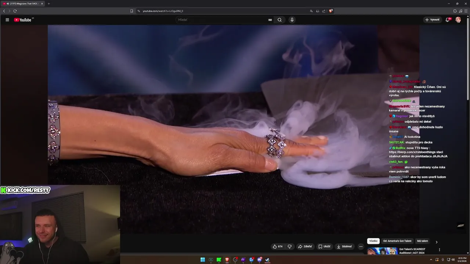Click the system tray microphone icon
The image size is (470, 264).
pyautogui.click(x=442, y=260)
